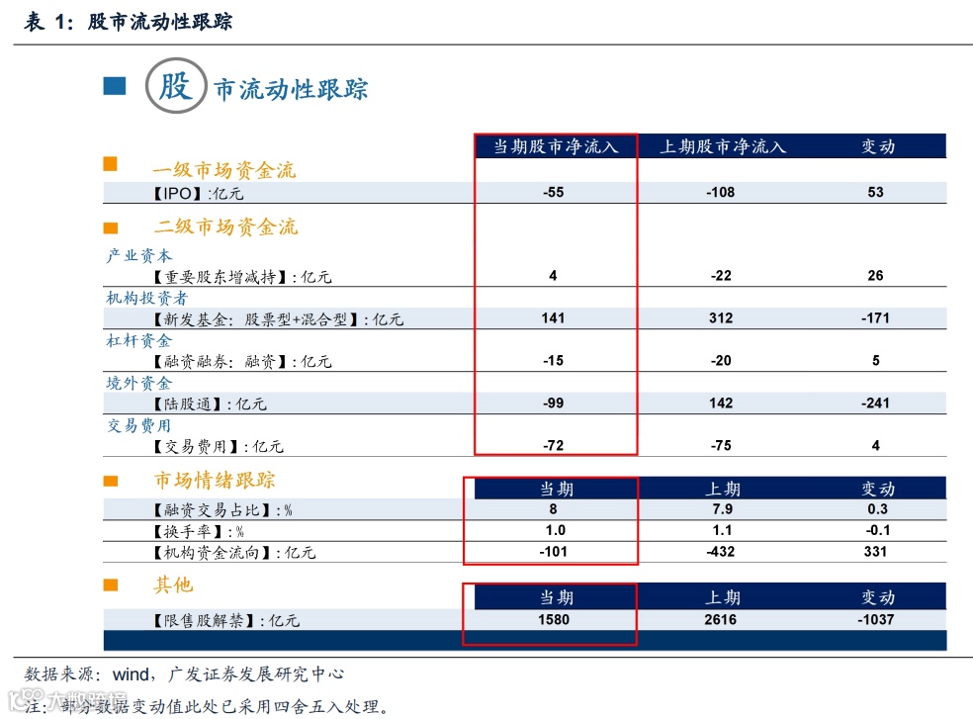
Task: Click the 26 change value in 重要股东增减持 row
Action: [x=875, y=276]
